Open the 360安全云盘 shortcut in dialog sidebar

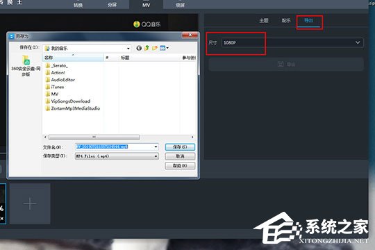26,66
